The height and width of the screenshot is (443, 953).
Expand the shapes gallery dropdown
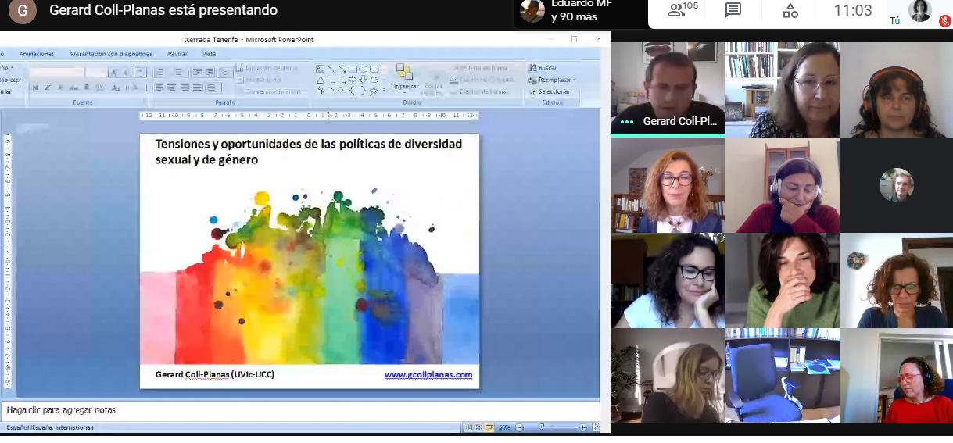[x=385, y=91]
